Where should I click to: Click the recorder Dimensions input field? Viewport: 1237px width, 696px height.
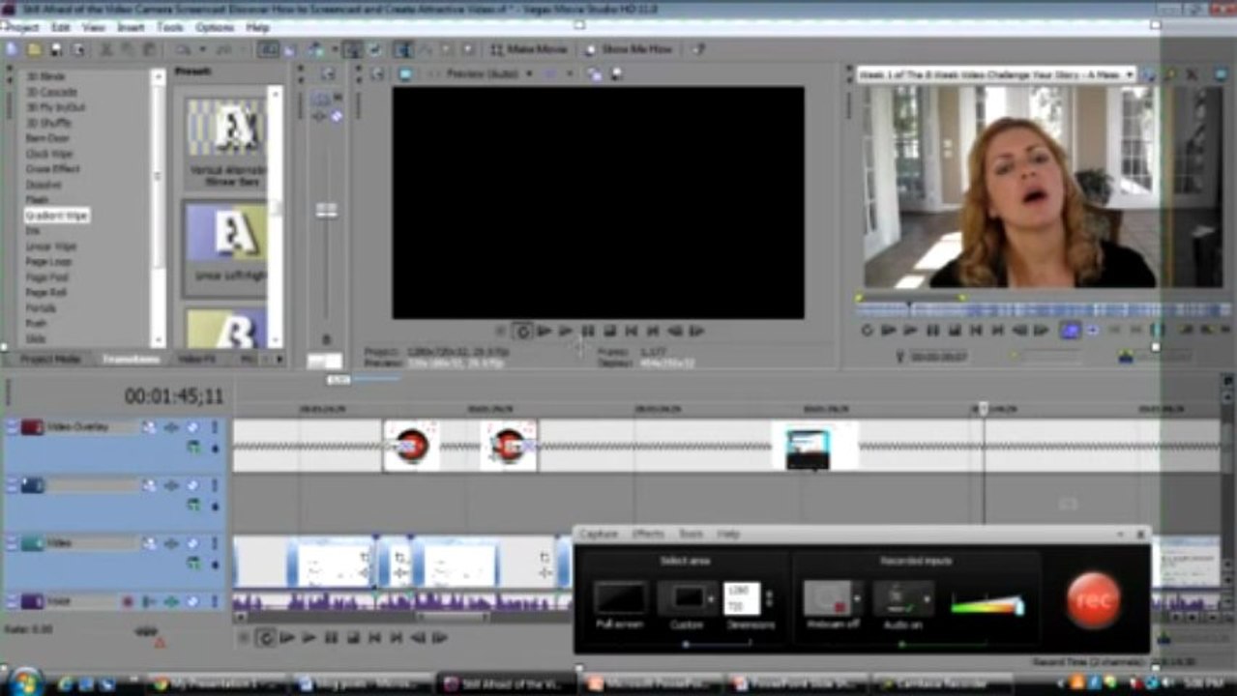coord(741,599)
